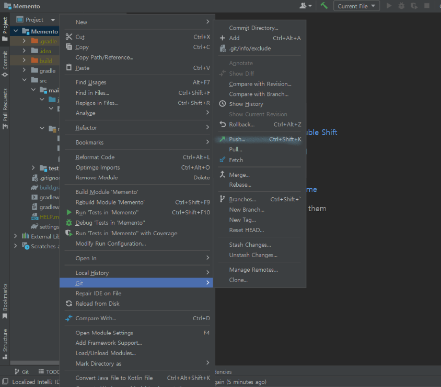This screenshot has width=441, height=387.
Task: Choose Convert Java File to Kotlin File
Action: pos(137,378)
